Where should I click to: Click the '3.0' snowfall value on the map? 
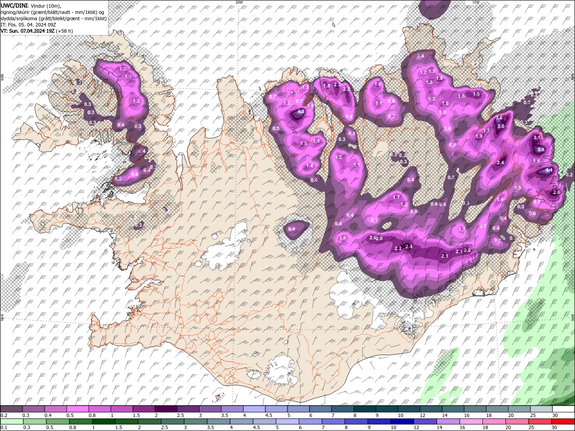[501, 127]
